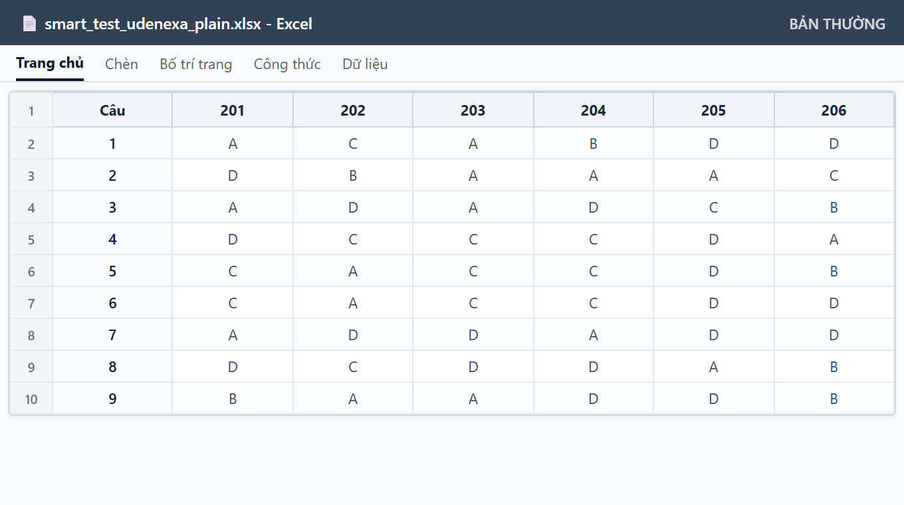Screen dimensions: 904x505
Task: Select answer for Câu 2 under 206
Action: [x=834, y=175]
